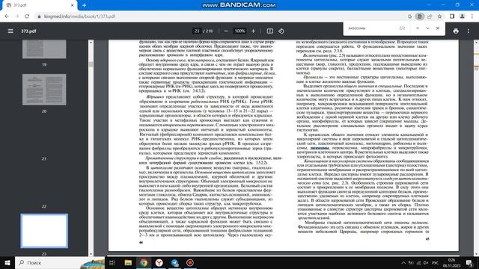Click the Bandicam recorder taskbar icon

[190, 262]
